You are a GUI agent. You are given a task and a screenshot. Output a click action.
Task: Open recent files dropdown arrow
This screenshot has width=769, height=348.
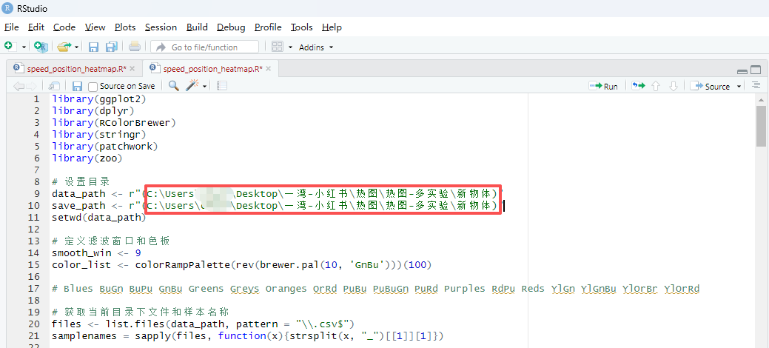[x=77, y=47]
